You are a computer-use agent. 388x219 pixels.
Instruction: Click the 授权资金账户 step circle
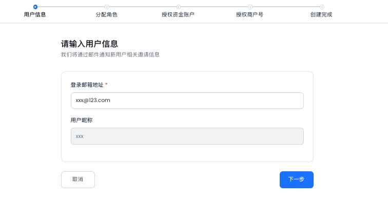178,7
